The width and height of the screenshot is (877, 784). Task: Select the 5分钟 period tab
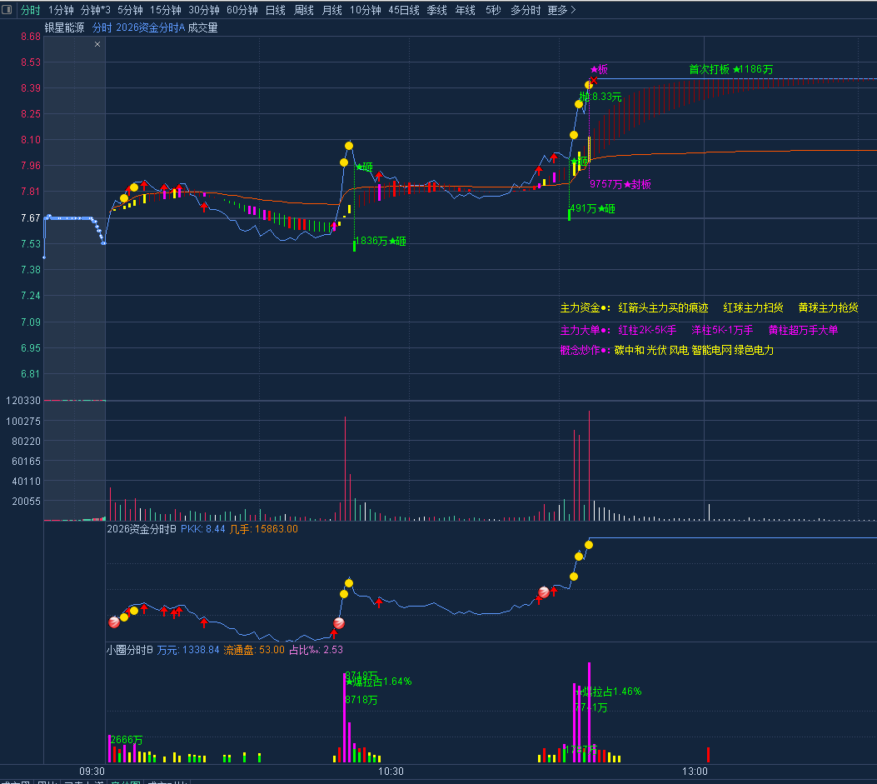pos(130,10)
